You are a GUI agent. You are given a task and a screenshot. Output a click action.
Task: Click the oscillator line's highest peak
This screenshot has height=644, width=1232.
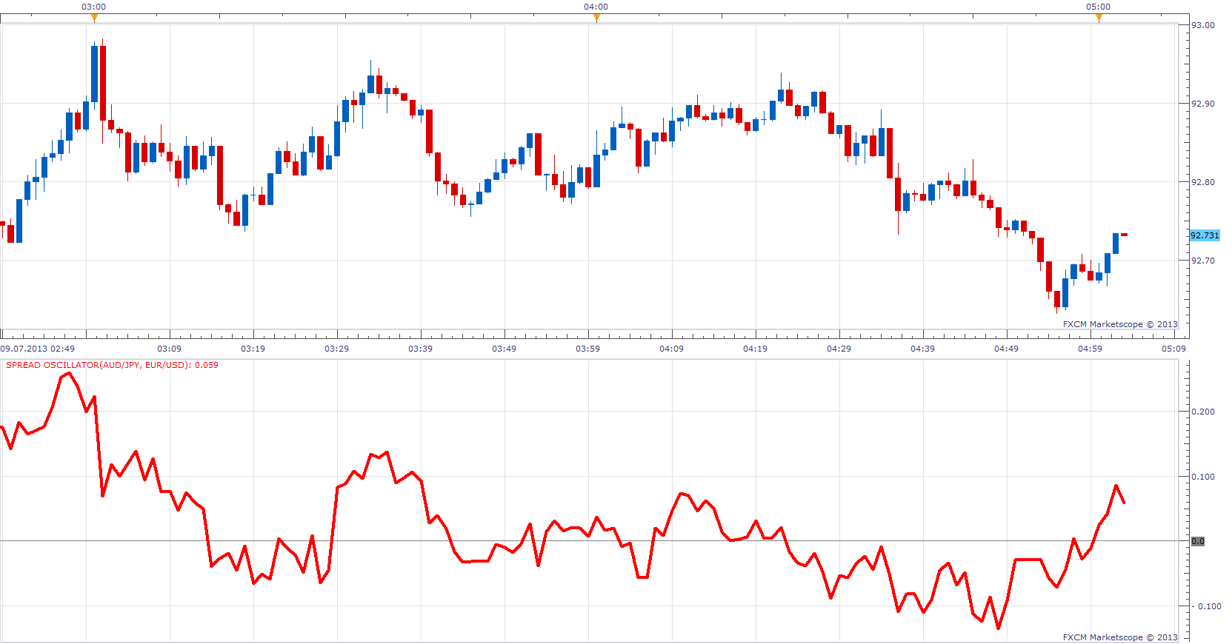click(x=69, y=374)
